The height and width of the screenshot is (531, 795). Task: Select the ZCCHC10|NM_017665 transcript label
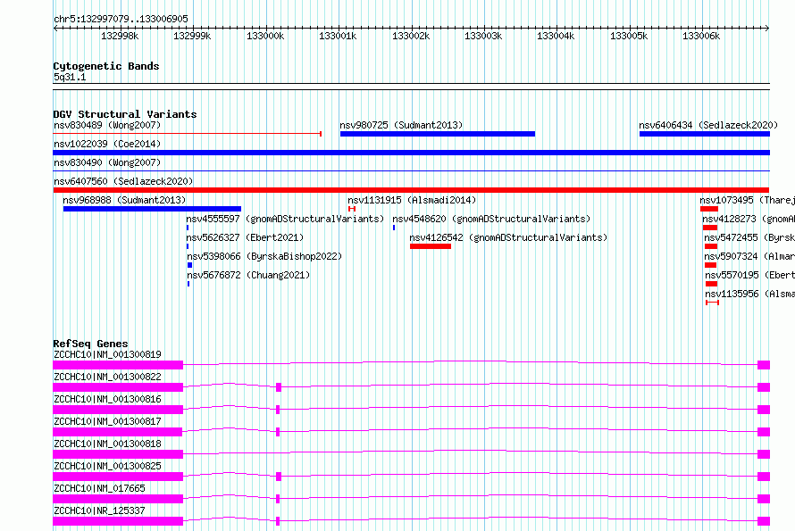(99, 488)
